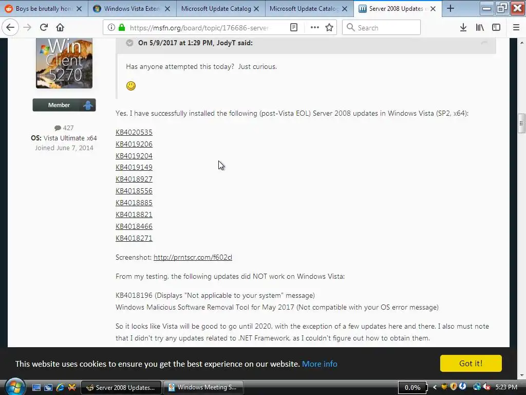Focus the browser Search box

pyautogui.click(x=381, y=28)
